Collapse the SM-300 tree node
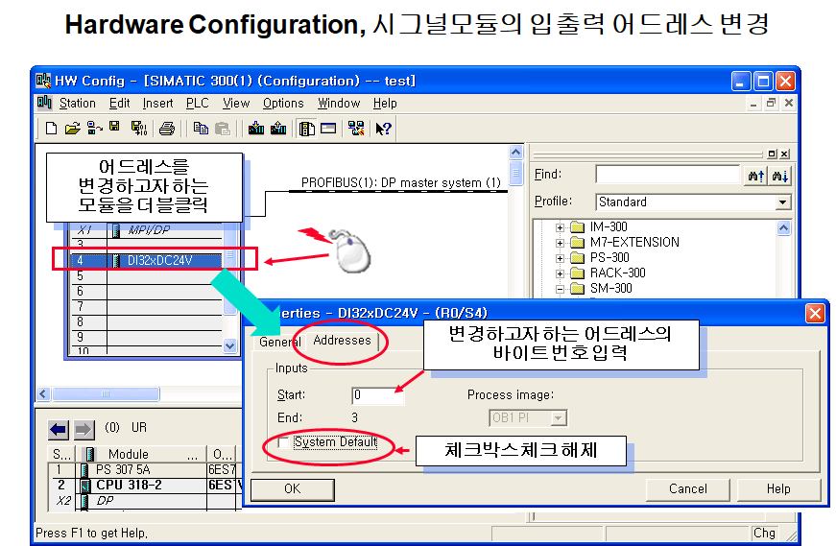This screenshot has height=546, width=836. click(560, 290)
